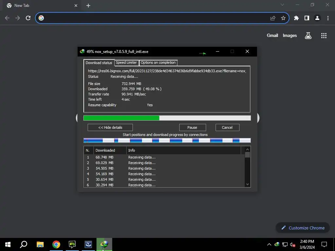Select connection row 54.169 MB
The width and height of the screenshot is (335, 251).
[x=164, y=174]
